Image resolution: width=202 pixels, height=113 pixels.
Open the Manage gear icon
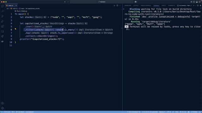(3, 108)
